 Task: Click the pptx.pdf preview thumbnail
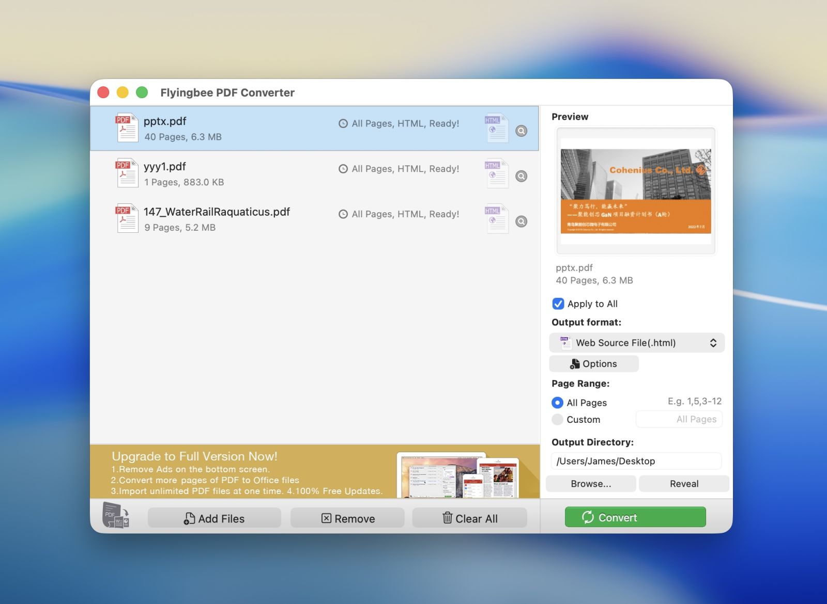click(636, 191)
